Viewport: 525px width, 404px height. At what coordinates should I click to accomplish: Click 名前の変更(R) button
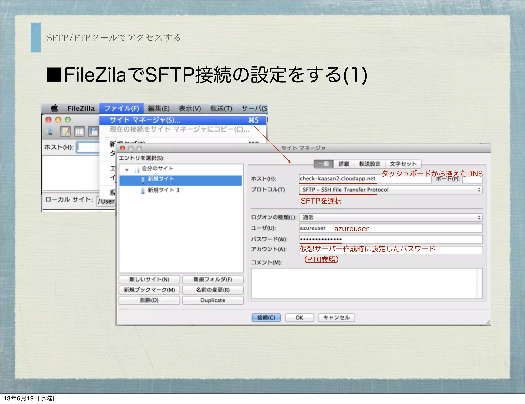213,290
